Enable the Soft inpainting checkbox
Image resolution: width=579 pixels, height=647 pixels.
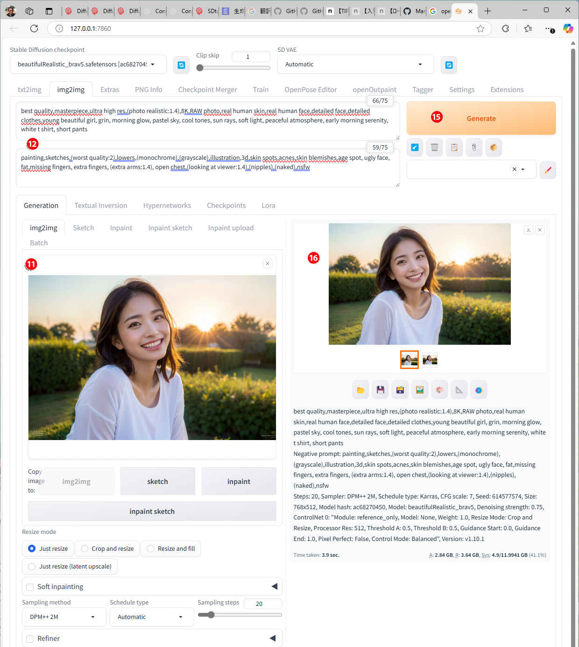point(30,587)
